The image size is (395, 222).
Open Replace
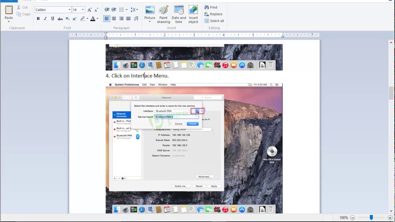(x=213, y=14)
